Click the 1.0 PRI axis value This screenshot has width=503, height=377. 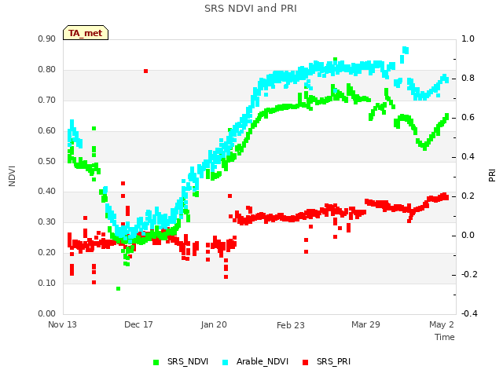468,38
